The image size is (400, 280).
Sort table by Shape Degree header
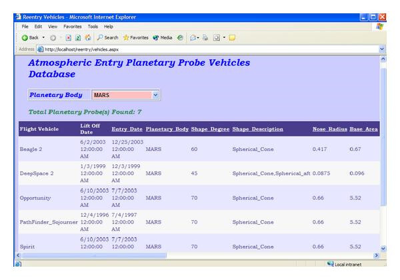(210, 129)
